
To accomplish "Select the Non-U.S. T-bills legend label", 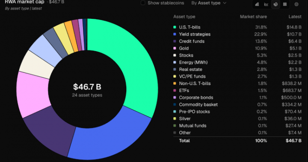I will click(x=195, y=84).
